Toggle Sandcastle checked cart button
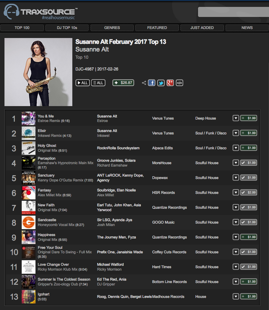 pyautogui.click(x=248, y=222)
